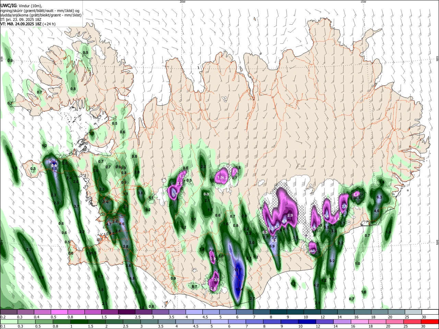Click the darkest purple swatch at the upper-row 2 label

pyautogui.click(x=127, y=312)
